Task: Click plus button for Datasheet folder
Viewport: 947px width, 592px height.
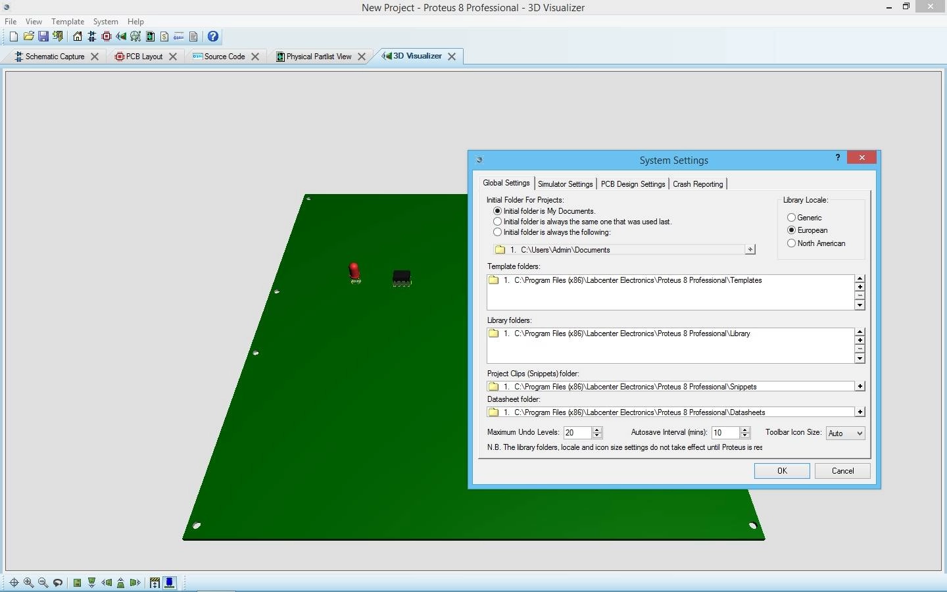Action: [x=860, y=412]
